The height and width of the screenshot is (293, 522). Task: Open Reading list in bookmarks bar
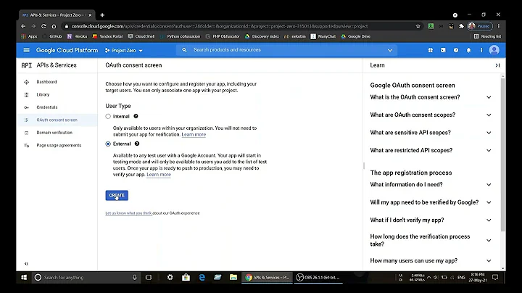[x=487, y=36]
